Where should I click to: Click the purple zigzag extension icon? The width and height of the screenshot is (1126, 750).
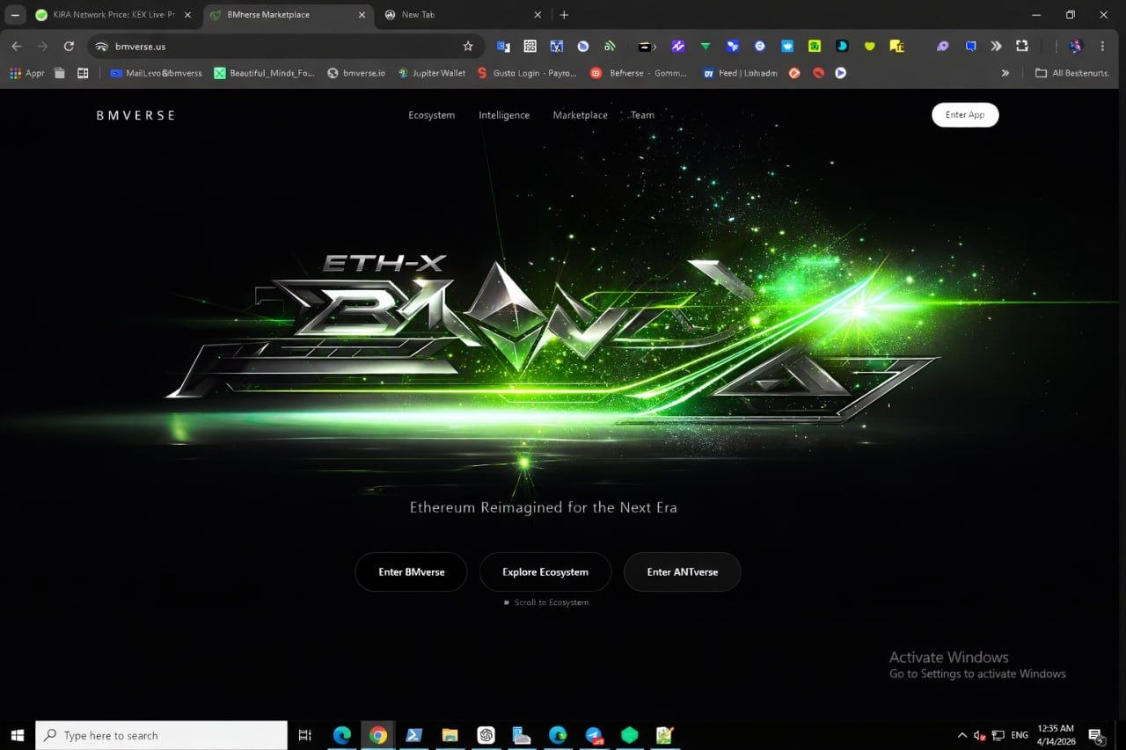pos(678,47)
